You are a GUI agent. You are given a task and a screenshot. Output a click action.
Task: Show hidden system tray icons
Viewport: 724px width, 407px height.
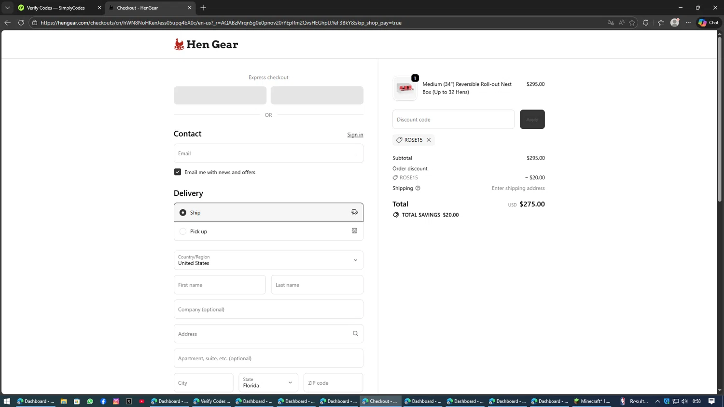657,401
